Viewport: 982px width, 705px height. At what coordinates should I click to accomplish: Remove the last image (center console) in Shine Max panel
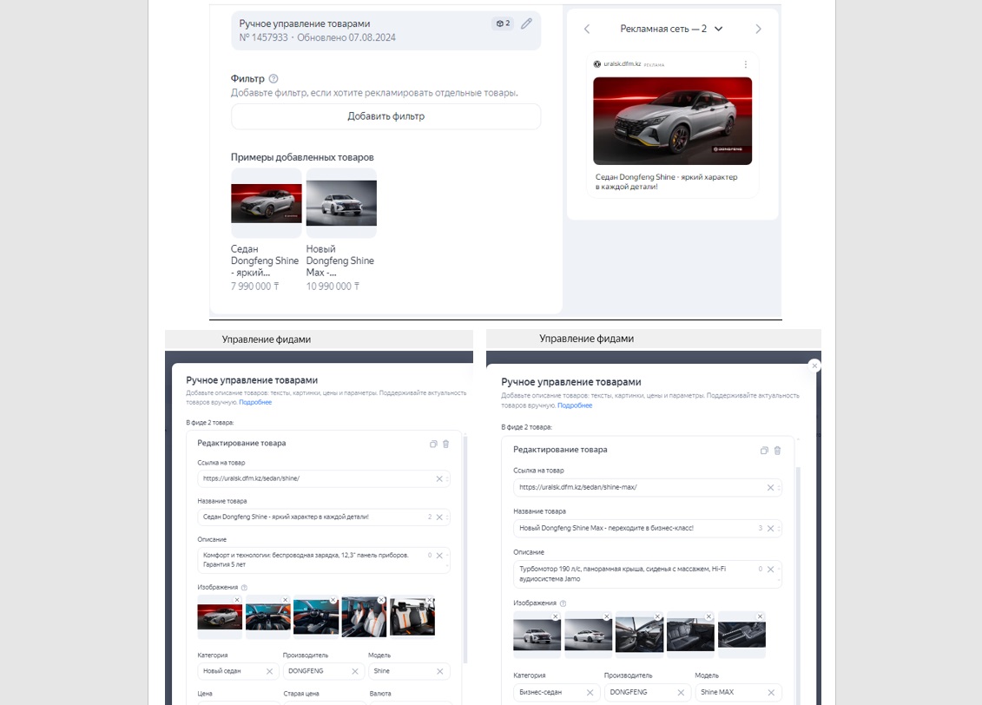761,616
